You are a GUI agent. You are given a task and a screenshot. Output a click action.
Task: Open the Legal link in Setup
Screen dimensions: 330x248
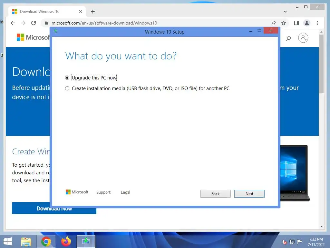(x=125, y=192)
